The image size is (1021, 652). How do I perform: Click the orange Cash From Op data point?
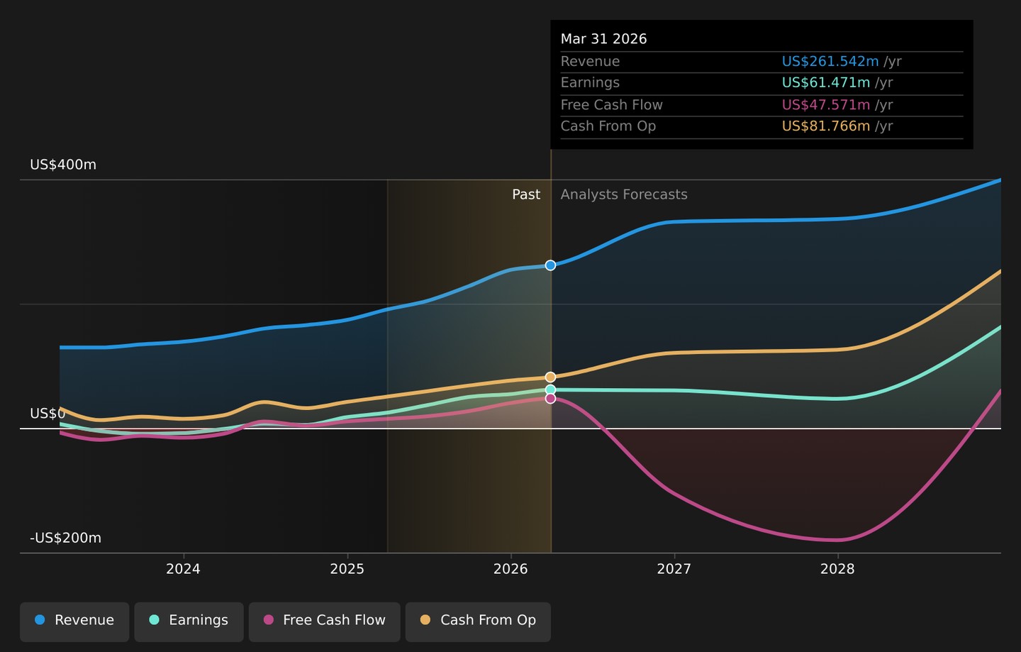tap(550, 377)
